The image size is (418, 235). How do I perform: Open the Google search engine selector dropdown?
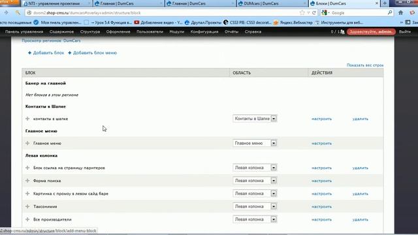tap(325, 12)
